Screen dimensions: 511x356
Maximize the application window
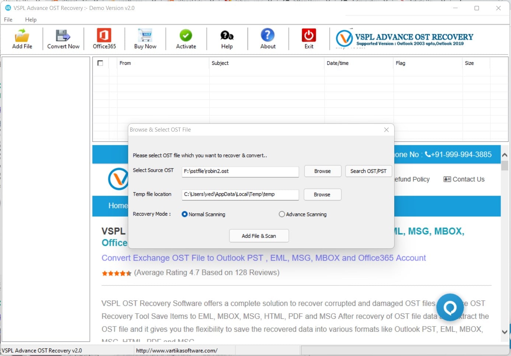click(x=477, y=8)
